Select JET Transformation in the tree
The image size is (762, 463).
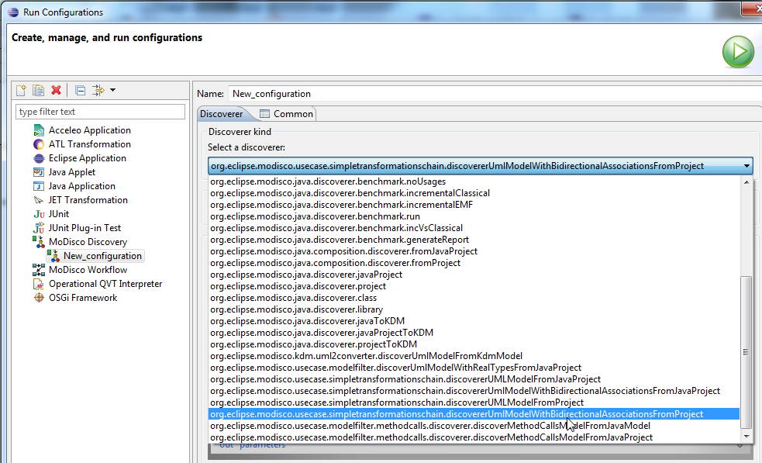click(x=88, y=200)
